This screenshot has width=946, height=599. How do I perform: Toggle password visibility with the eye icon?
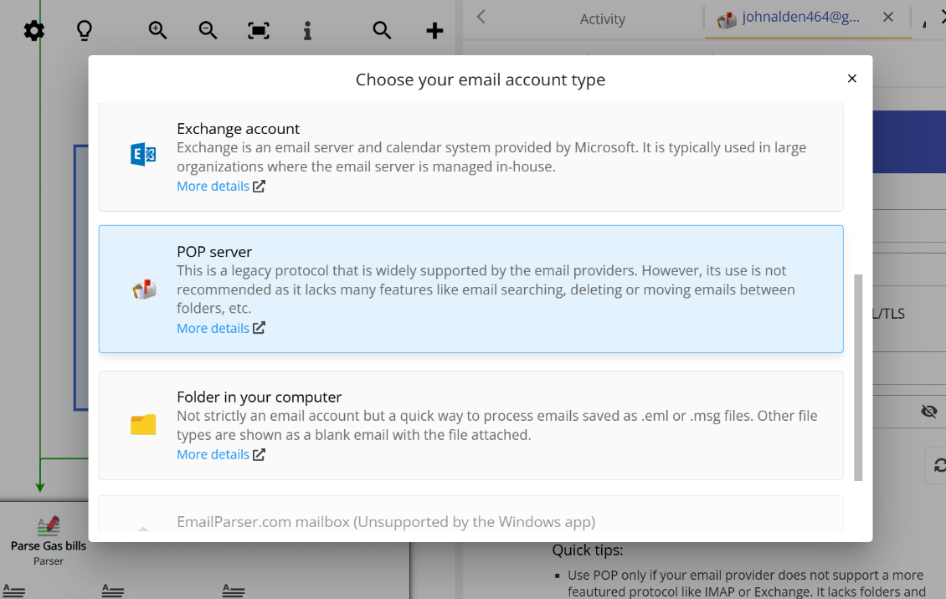coord(929,411)
